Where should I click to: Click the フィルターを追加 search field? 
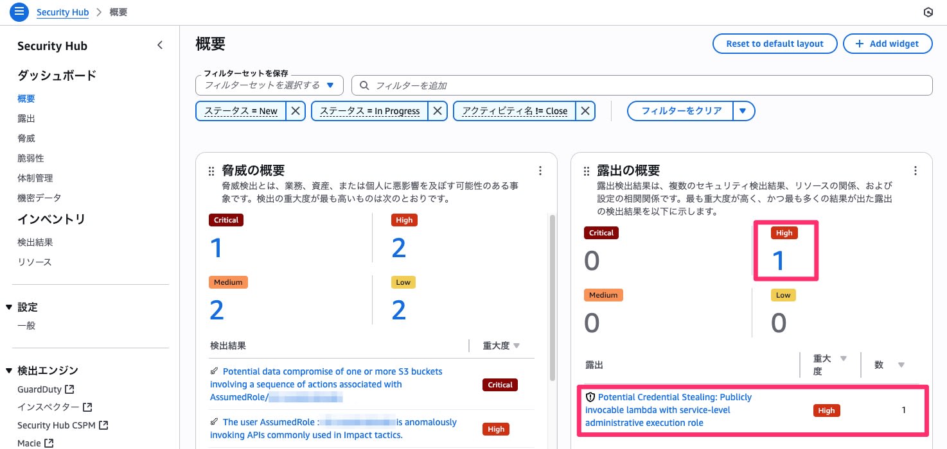(x=642, y=85)
